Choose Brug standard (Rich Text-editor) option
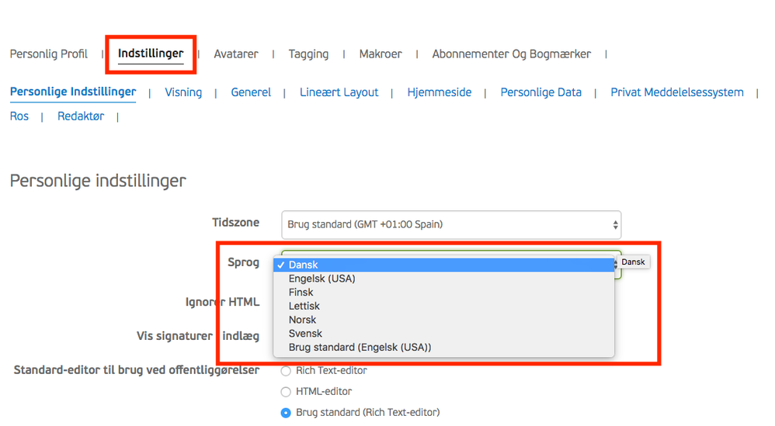This screenshot has height=426, width=775. [x=286, y=413]
